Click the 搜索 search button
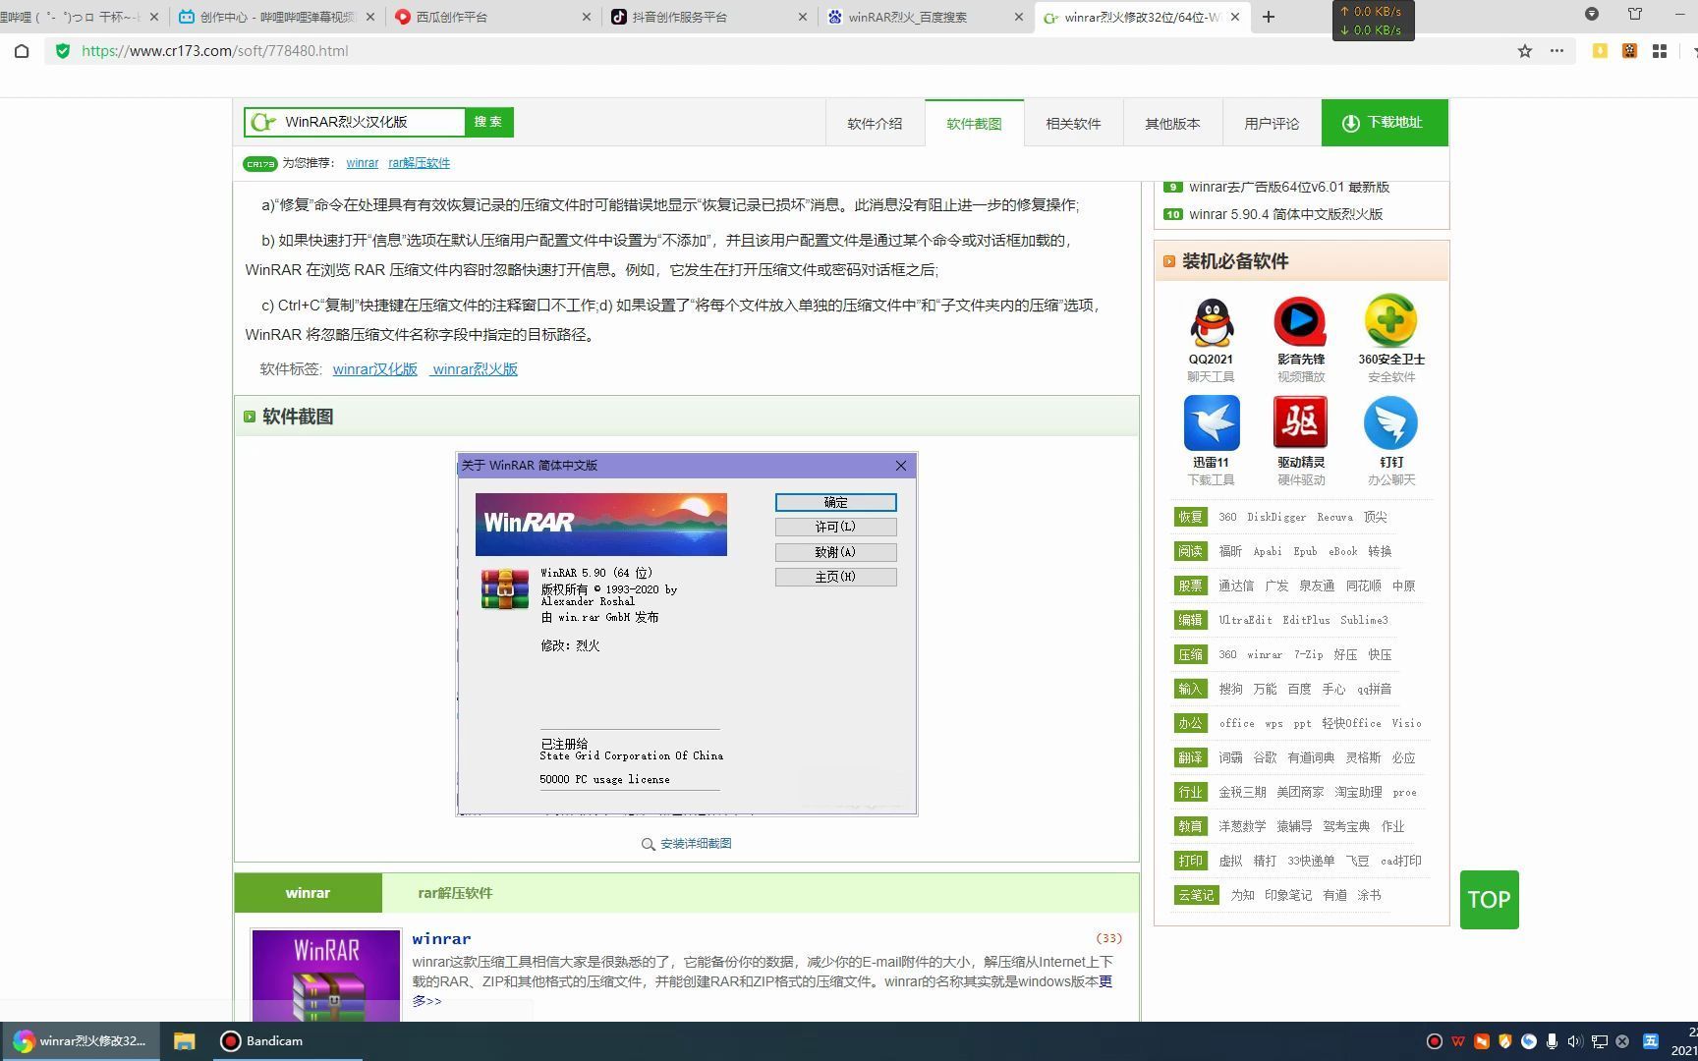The width and height of the screenshot is (1698, 1061). click(x=488, y=122)
